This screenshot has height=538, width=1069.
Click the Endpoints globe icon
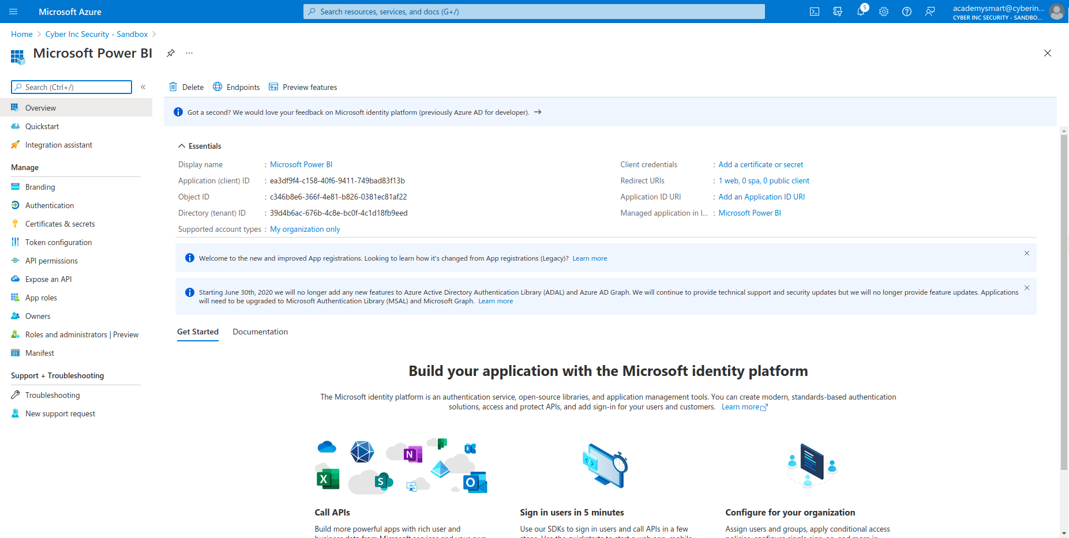point(217,87)
